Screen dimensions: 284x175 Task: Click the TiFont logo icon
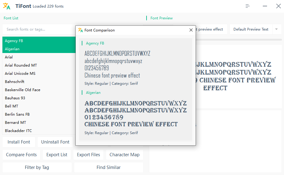click(x=7, y=6)
